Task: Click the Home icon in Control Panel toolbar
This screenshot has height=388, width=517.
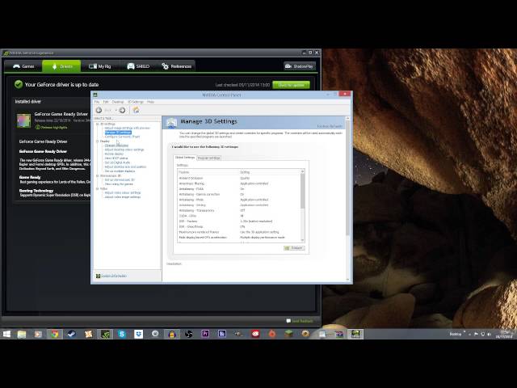Action: [x=136, y=110]
